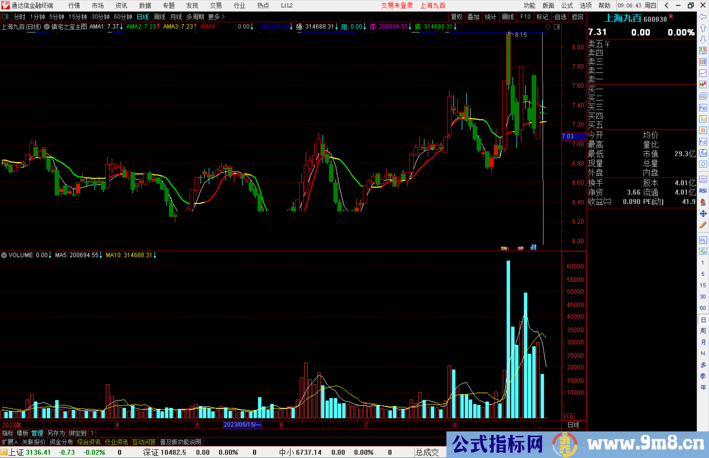Open the hierarchy tree icon in sidebar
Screen dimensions: 709x458
[x=703, y=119]
